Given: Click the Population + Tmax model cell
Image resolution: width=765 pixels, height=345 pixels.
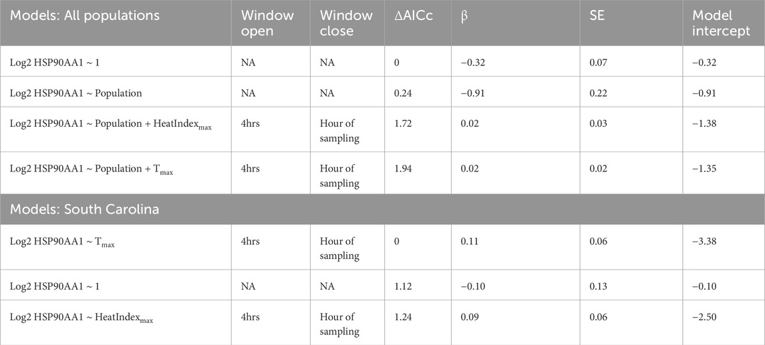Looking at the screenshot, I should point(116,173).
